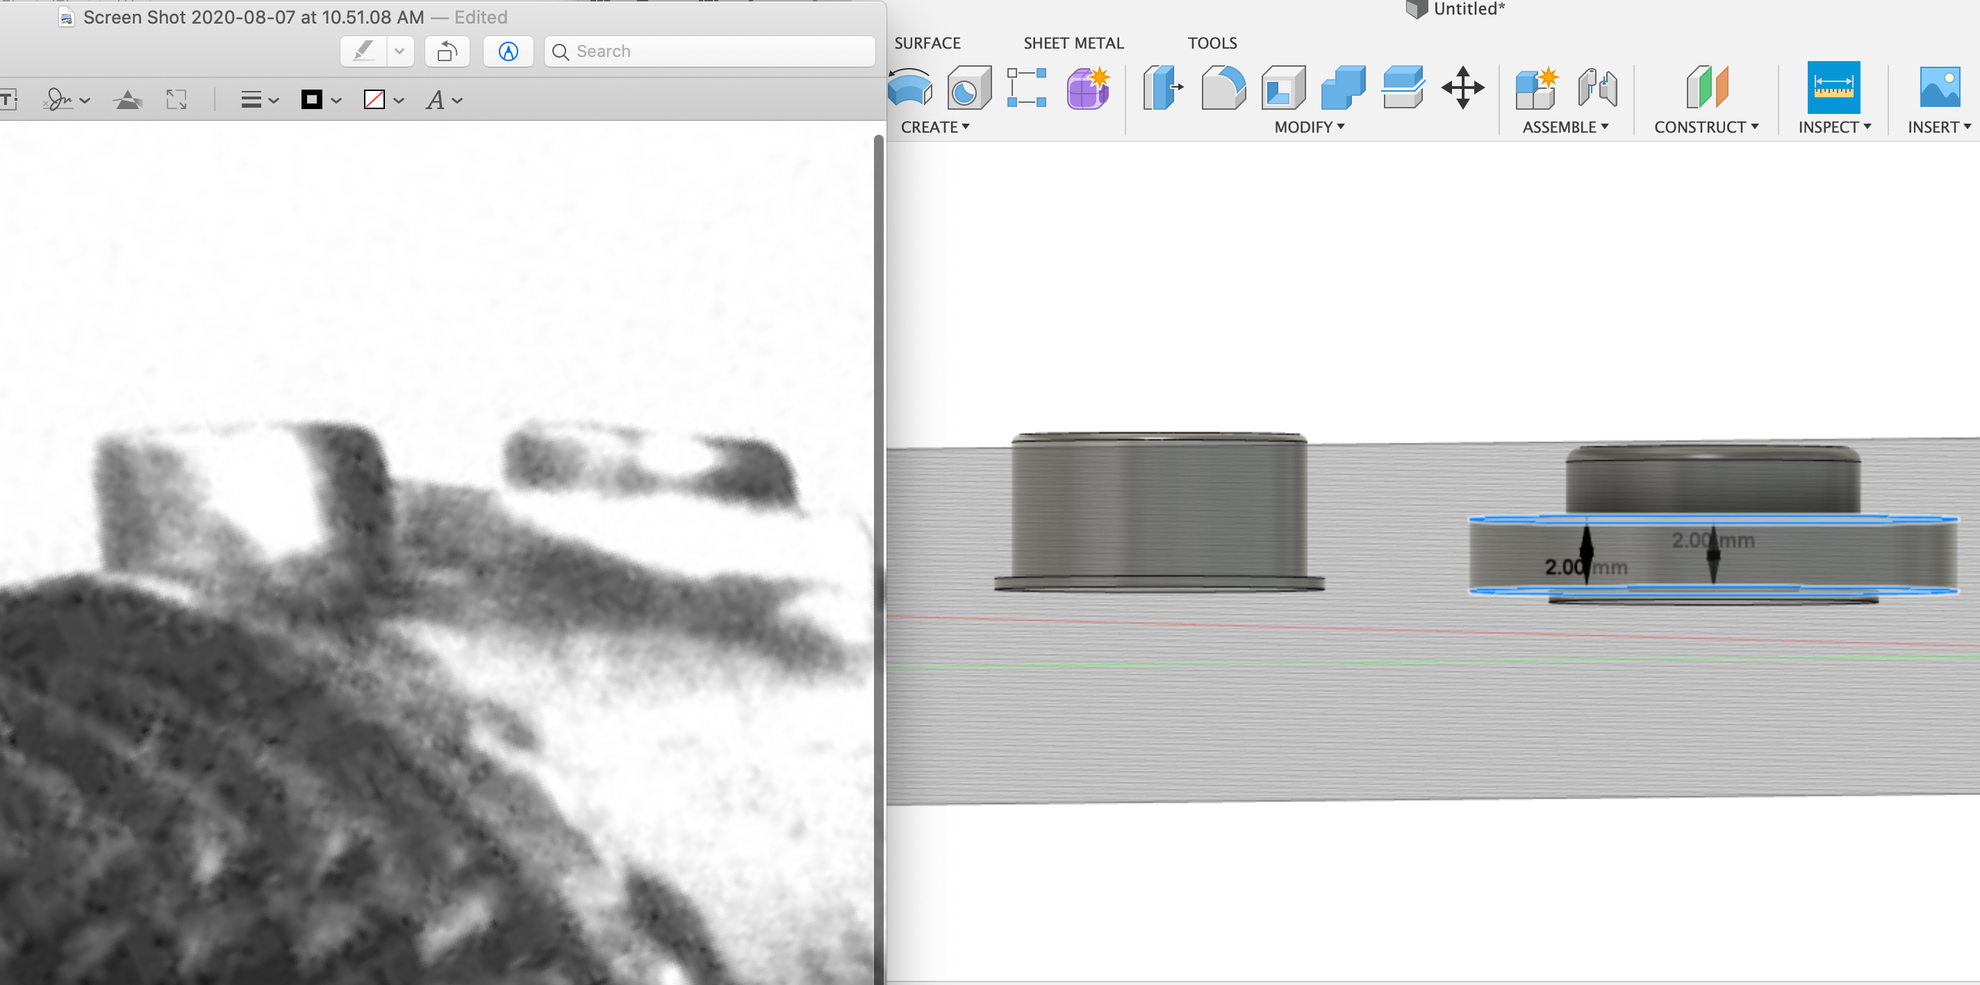The width and height of the screenshot is (1980, 985).
Task: Select the Move/Copy tool icon
Action: coord(1462,90)
